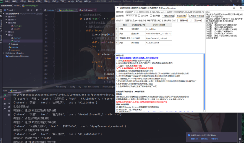This screenshot has width=244, height=143.
Task: Enable the 提前刷新 checkbox
Action: tap(151, 16)
